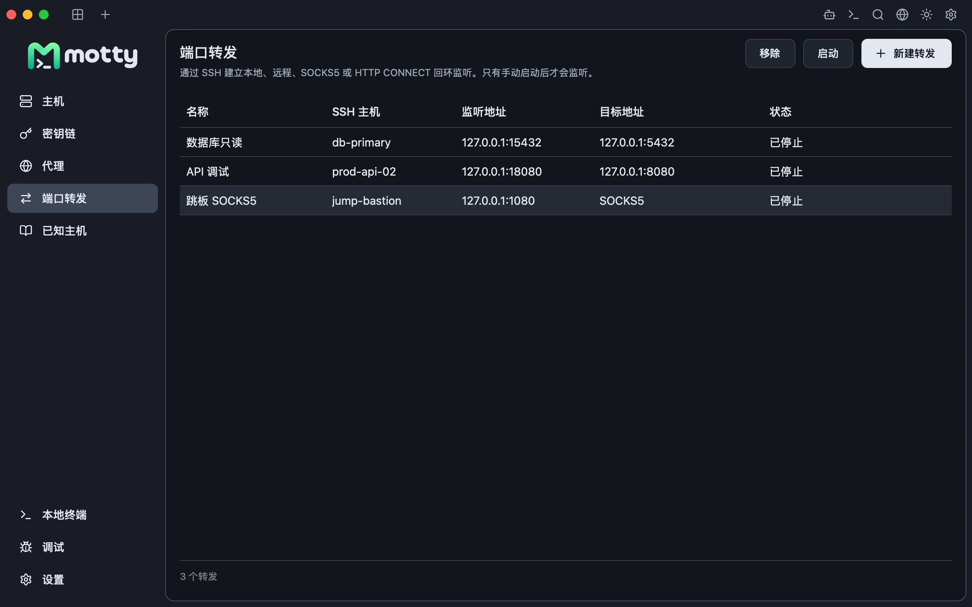This screenshot has height=607, width=972.
Task: Toggle light theme with sun icon
Action: [926, 15]
